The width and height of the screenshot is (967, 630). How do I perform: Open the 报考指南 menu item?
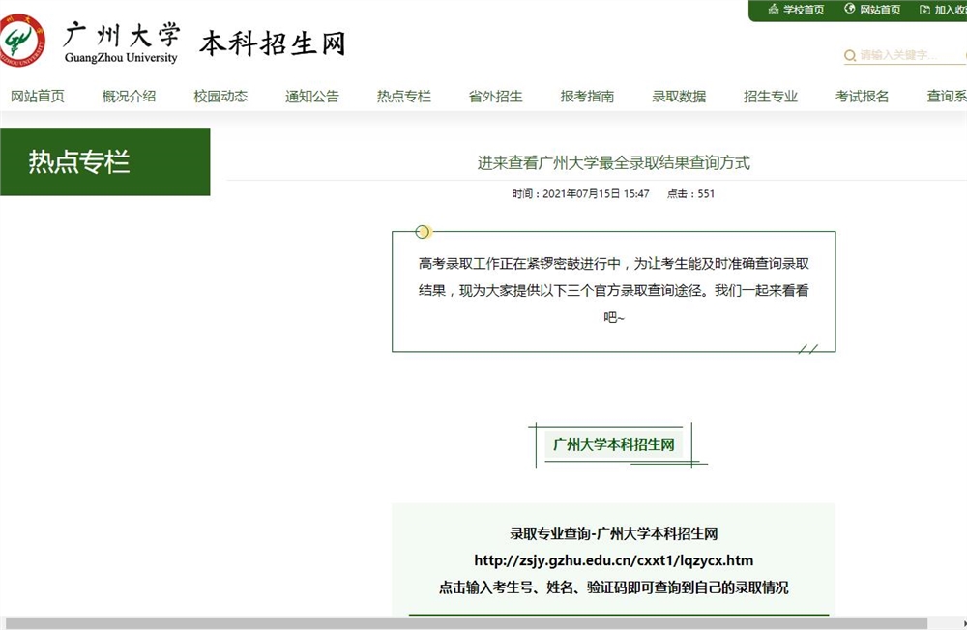[587, 97]
